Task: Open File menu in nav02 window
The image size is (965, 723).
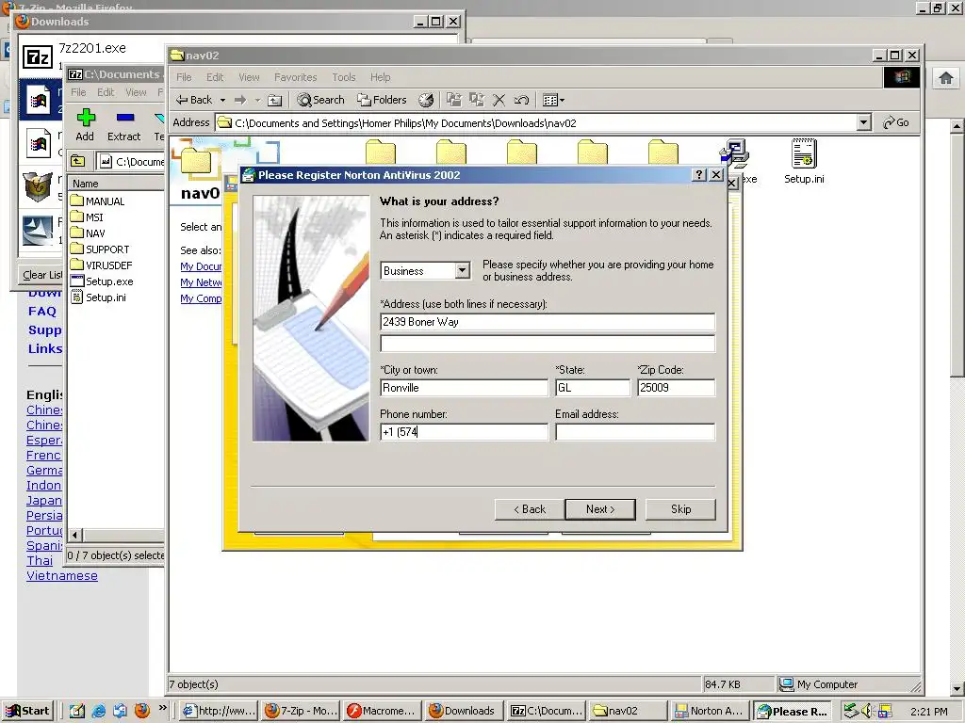Action: (184, 77)
